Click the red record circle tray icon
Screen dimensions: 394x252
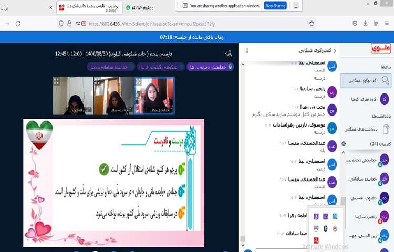click(335, 228)
